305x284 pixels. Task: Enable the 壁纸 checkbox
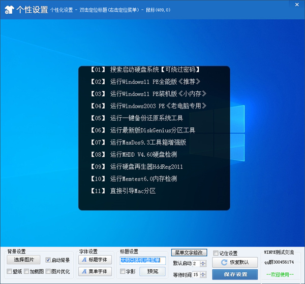(10, 272)
